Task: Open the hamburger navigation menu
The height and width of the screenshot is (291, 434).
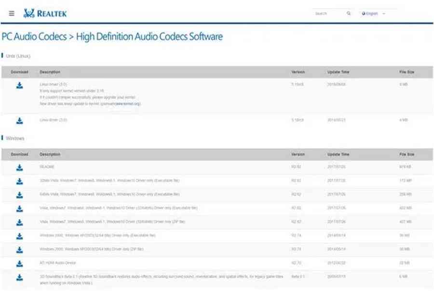Action: (x=12, y=14)
